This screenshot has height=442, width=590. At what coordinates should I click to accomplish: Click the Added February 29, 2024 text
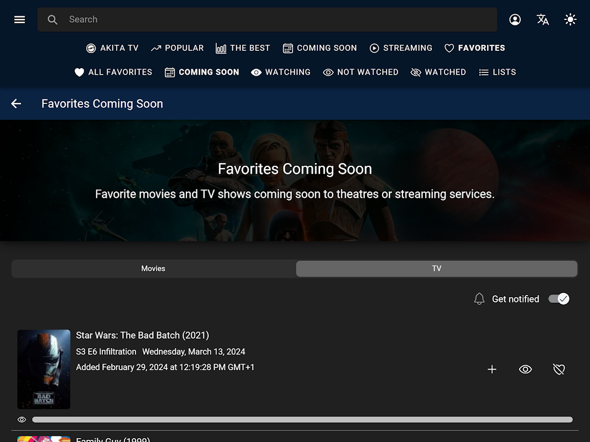pyautogui.click(x=165, y=367)
